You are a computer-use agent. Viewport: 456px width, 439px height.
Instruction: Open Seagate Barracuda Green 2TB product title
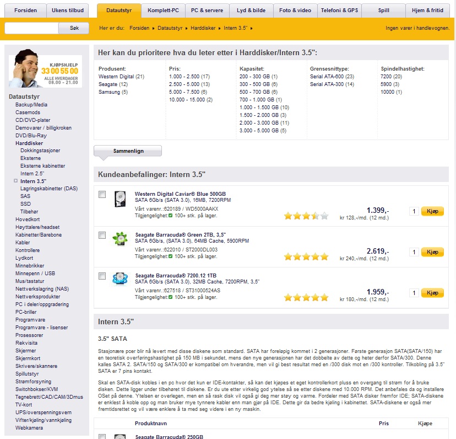click(x=180, y=235)
